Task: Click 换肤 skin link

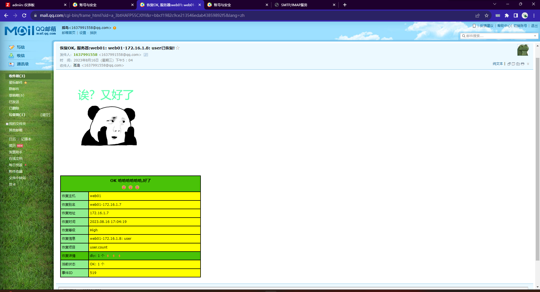Action: tap(93, 33)
